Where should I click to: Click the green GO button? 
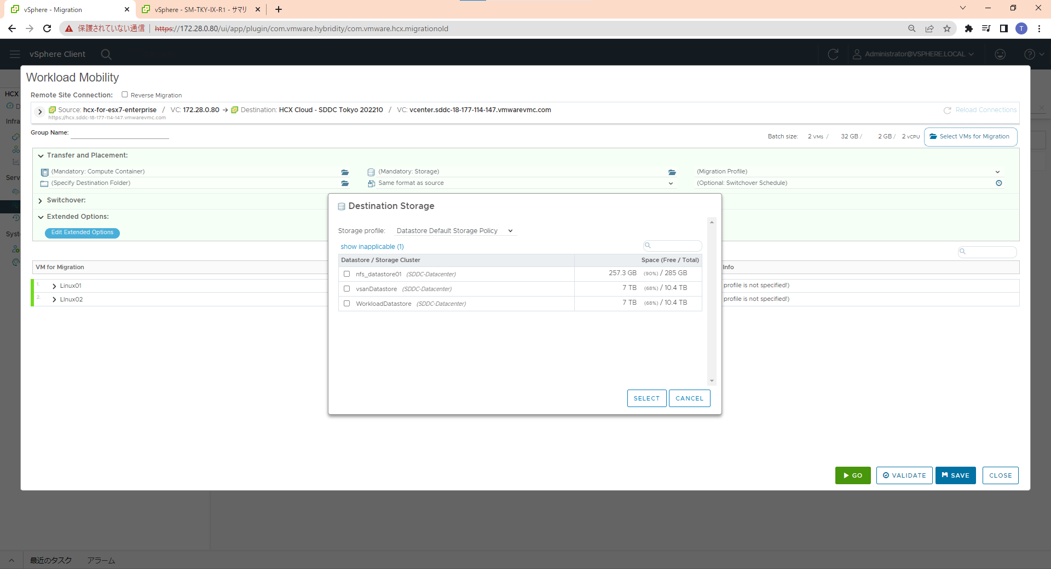(x=853, y=475)
